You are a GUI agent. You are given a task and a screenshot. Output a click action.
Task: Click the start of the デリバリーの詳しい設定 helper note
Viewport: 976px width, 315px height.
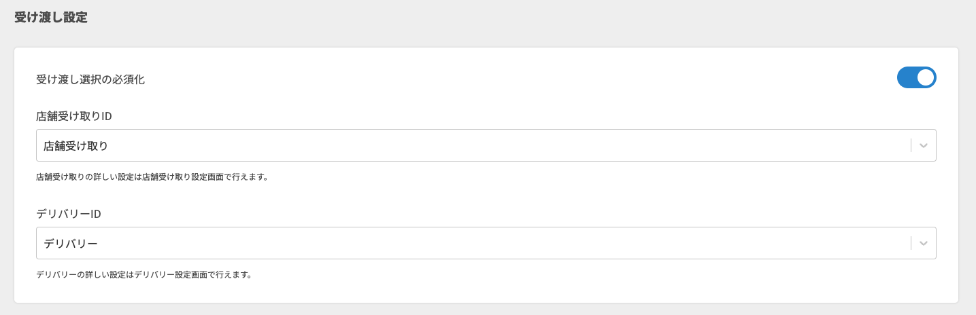tap(41, 276)
